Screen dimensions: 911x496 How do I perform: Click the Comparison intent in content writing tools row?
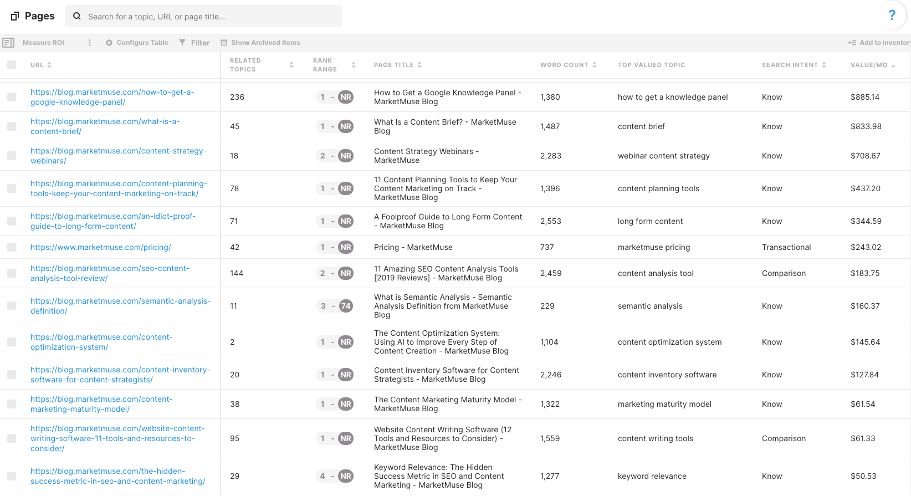pos(784,438)
